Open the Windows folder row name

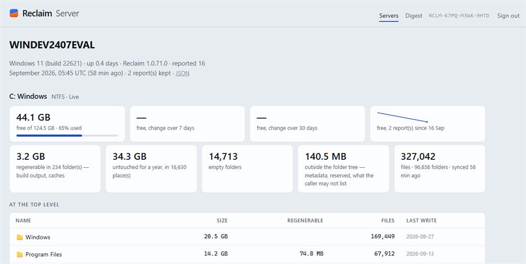pyautogui.click(x=38, y=237)
